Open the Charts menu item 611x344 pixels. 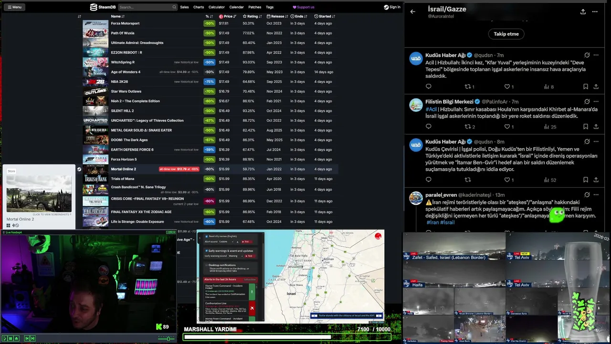[x=199, y=7]
